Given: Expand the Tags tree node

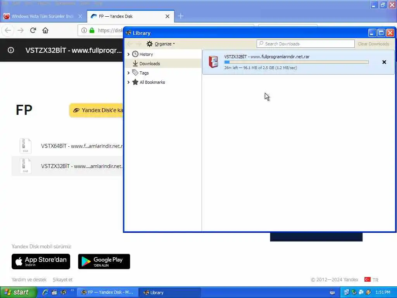Looking at the screenshot, I should click(x=128, y=73).
